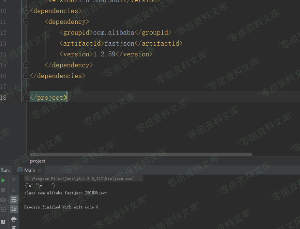Click fold marker beside closing project tag
Image resolution: width=300 pixels, height=229 pixels.
click(26, 97)
